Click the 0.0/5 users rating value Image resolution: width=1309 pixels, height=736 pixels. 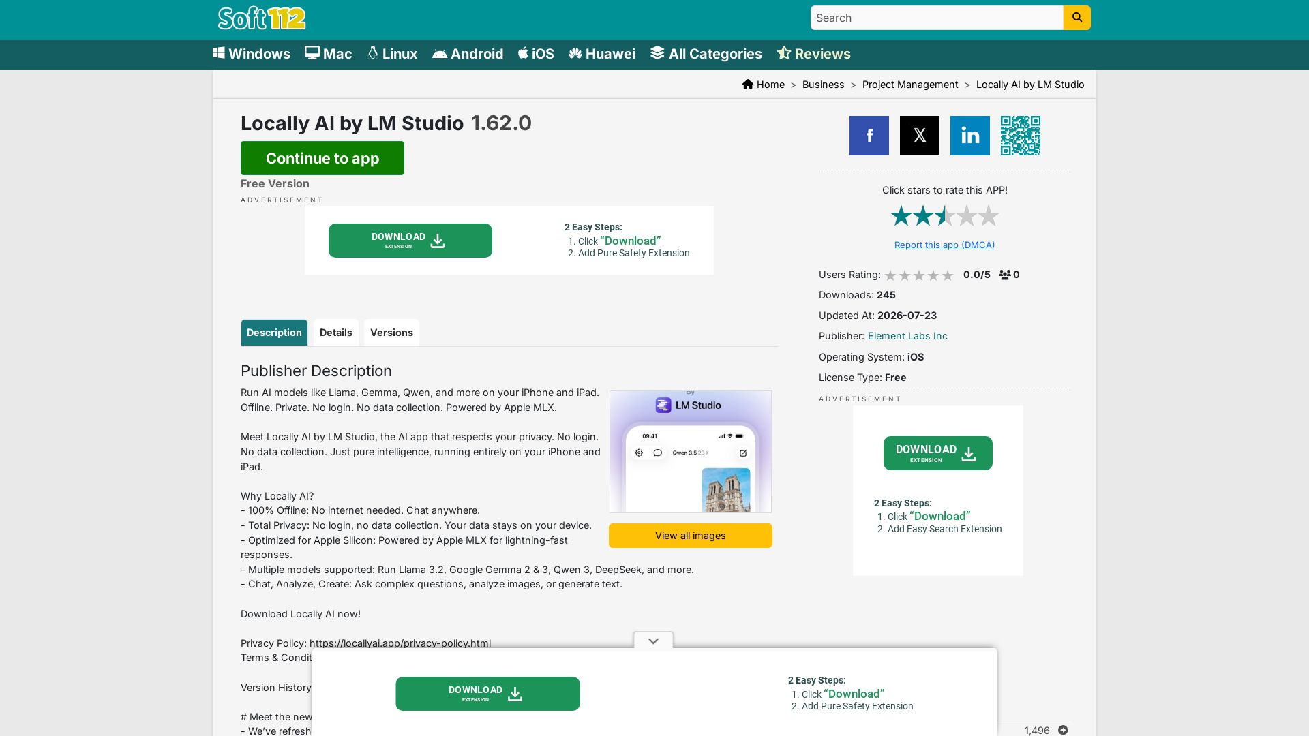pos(977,275)
